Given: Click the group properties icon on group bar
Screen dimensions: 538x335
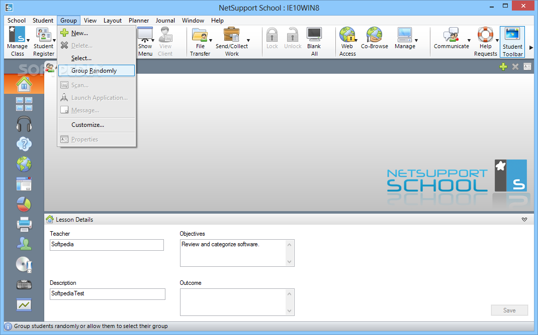Looking at the screenshot, I should click(527, 67).
